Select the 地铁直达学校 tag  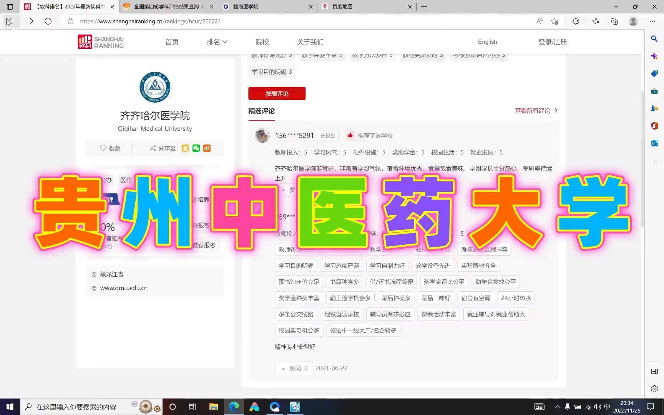pos(342,314)
